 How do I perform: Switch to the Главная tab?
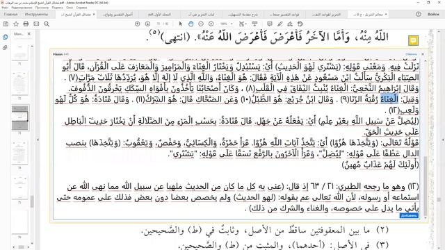[x=11, y=14]
